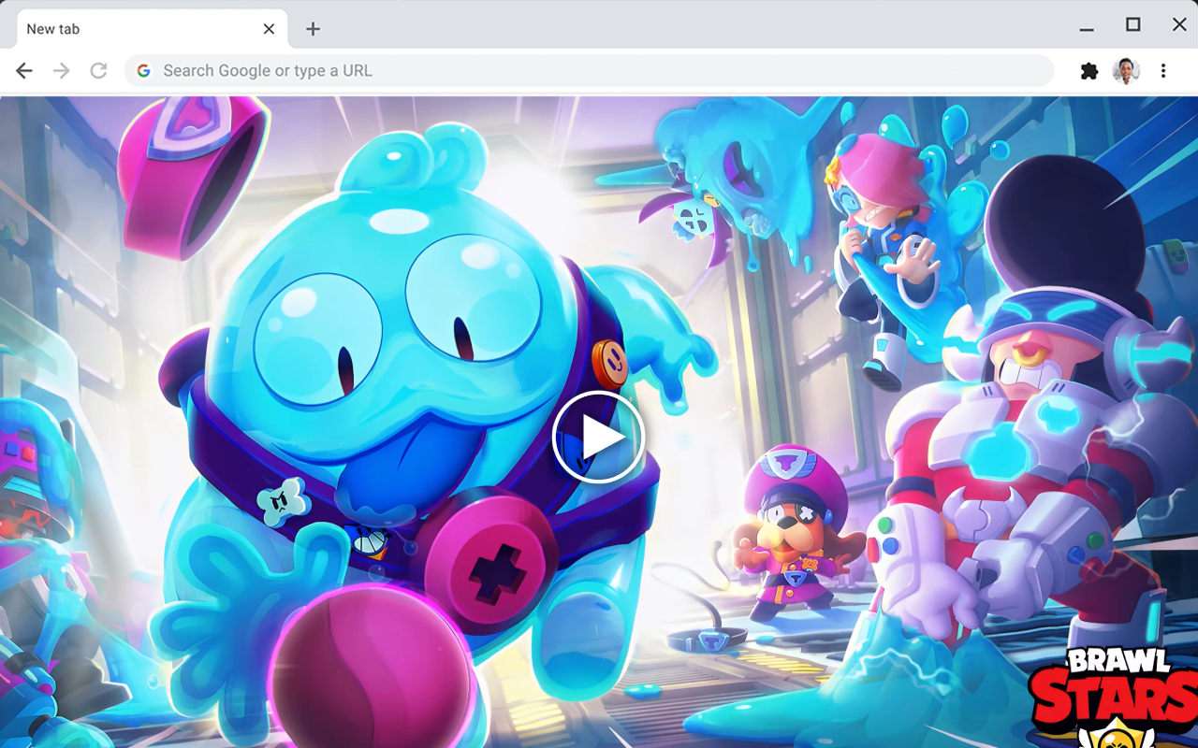This screenshot has width=1198, height=748.
Task: Click the empty tab strip area
Action: 655,28
